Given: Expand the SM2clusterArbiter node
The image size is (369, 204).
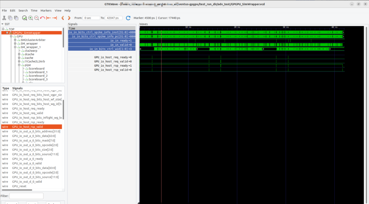Looking at the screenshot, I should pyautogui.click(x=15, y=40).
